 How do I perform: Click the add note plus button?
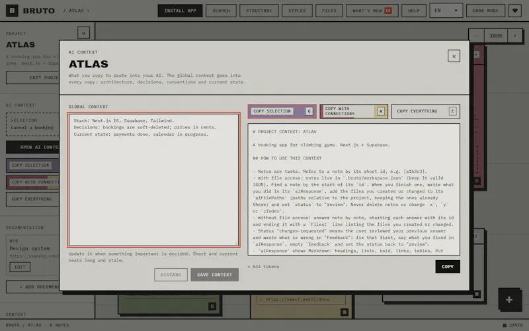[x=509, y=300]
